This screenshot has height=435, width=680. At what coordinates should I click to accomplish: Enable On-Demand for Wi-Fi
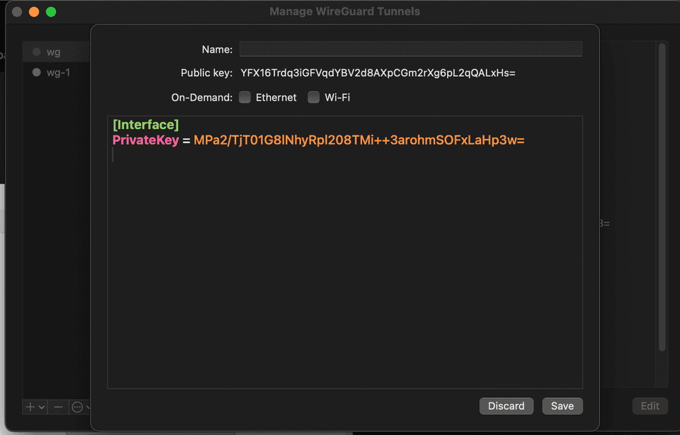[314, 97]
